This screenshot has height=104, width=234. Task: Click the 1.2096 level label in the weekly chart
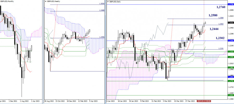pyautogui.click(x=101, y=37)
